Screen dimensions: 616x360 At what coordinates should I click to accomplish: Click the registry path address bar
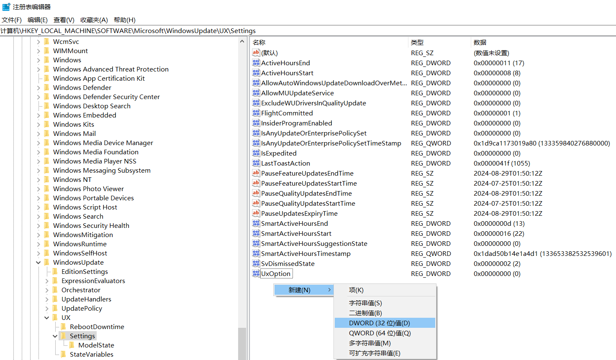coord(308,31)
